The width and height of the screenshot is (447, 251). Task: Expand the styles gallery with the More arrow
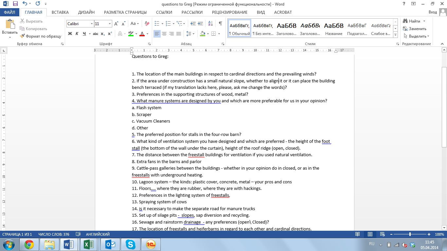[396, 35]
